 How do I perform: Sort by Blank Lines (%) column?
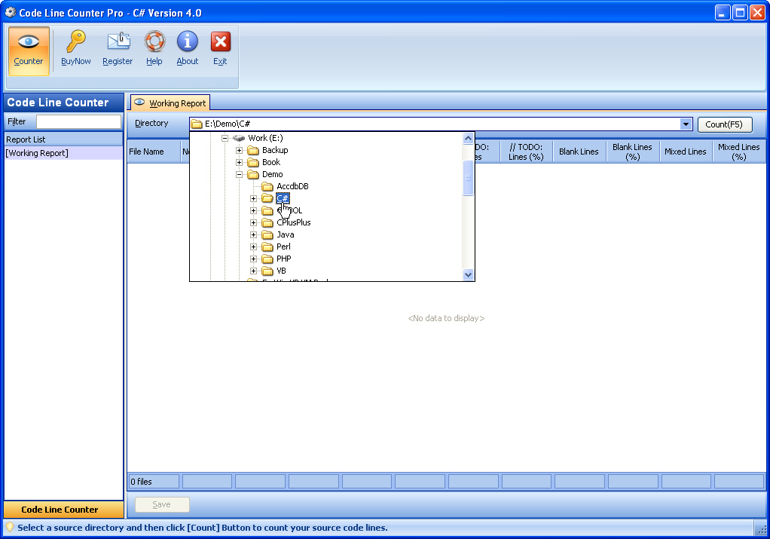tap(633, 152)
